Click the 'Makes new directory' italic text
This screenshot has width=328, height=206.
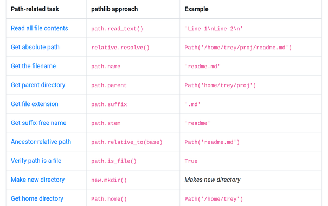(213, 180)
